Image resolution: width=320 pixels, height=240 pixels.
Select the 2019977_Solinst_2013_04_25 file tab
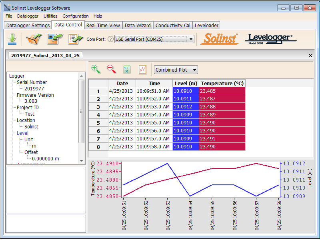(x=45, y=56)
